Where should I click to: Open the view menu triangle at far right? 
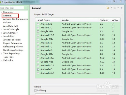pos(121,8)
